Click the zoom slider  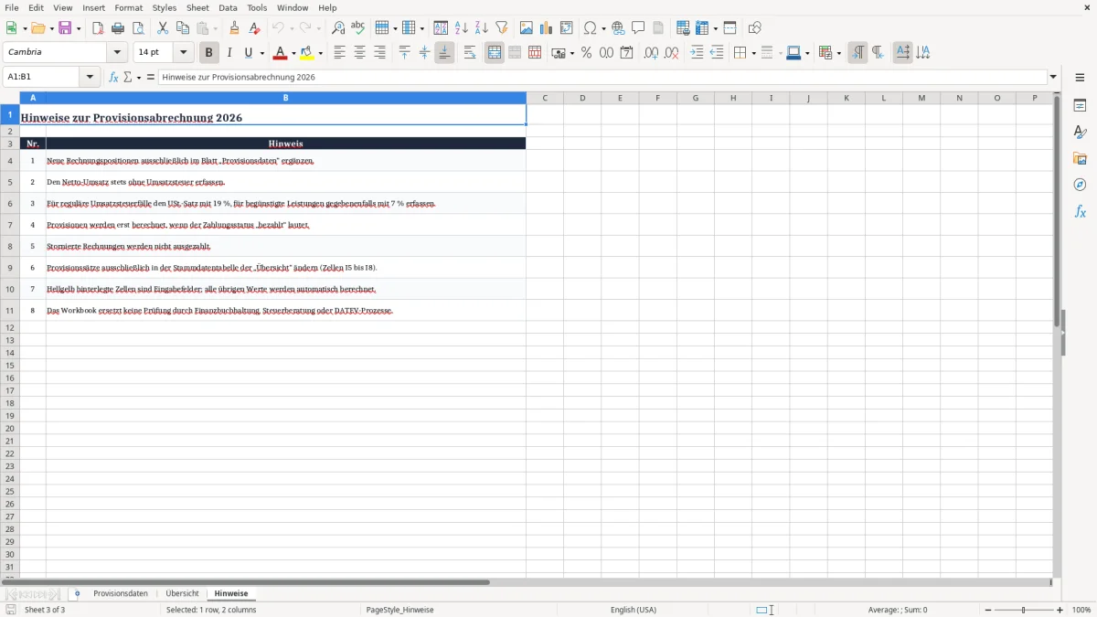(1024, 610)
